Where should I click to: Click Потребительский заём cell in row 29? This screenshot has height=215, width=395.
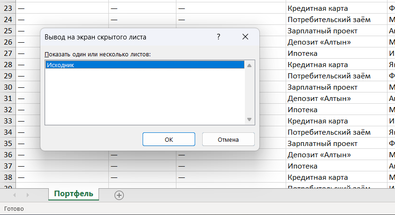pos(336,76)
